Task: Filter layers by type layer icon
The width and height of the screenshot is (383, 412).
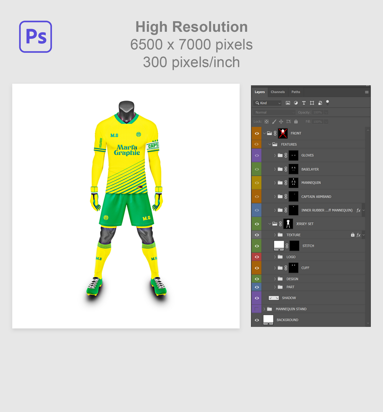Action: pos(304,103)
